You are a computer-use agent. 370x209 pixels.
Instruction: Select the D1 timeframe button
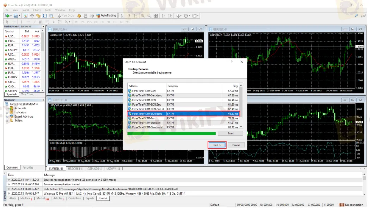point(115,22)
